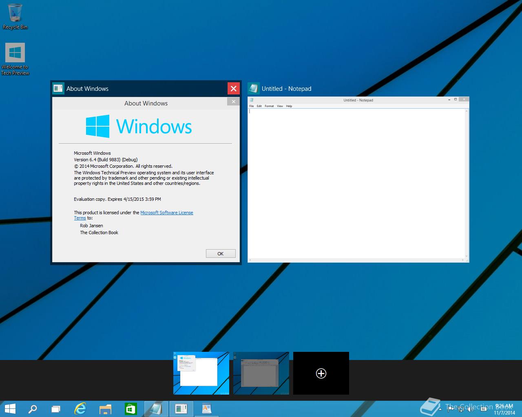Click the Start button on taskbar
This screenshot has height=417, width=522.
[9, 409]
